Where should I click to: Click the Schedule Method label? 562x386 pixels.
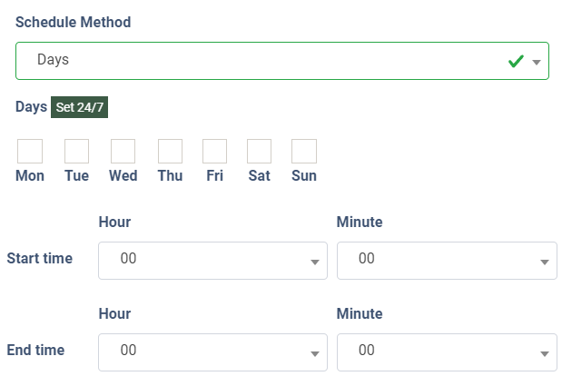pyautogui.click(x=73, y=22)
